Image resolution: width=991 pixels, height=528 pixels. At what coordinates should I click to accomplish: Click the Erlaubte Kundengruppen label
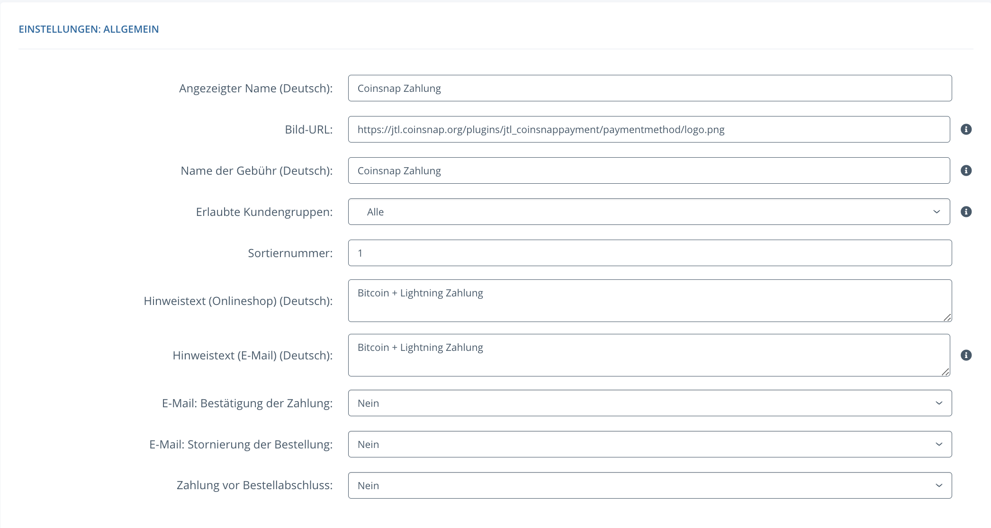[x=264, y=212]
